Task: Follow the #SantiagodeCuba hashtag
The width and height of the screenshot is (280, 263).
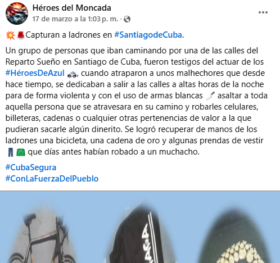Action: click(148, 35)
